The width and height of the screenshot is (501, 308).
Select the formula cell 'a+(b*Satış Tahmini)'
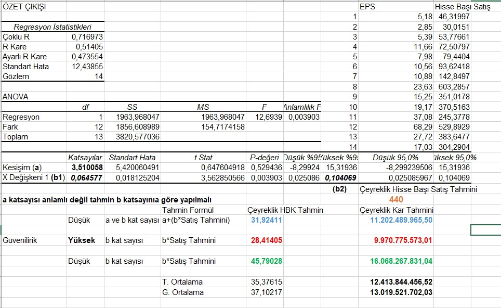click(x=196, y=220)
